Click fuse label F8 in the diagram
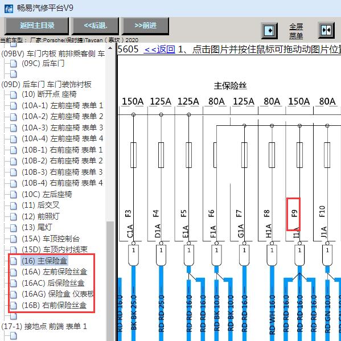341x341 pixels. pyautogui.click(x=266, y=213)
